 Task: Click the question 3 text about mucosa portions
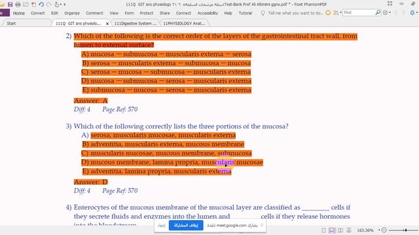coord(181,126)
